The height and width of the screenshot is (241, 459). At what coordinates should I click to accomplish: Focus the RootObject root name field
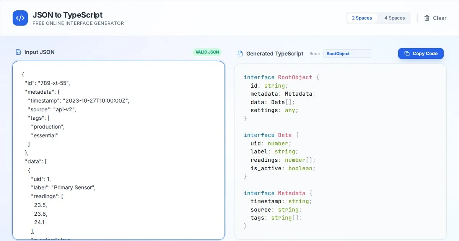347,54
